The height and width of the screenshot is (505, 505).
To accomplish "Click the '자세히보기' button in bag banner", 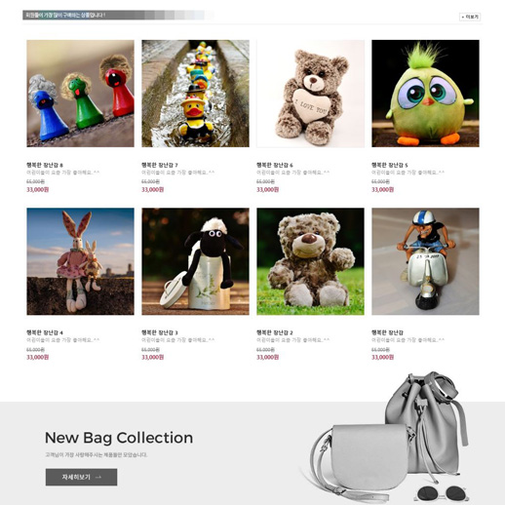I will coord(81,477).
